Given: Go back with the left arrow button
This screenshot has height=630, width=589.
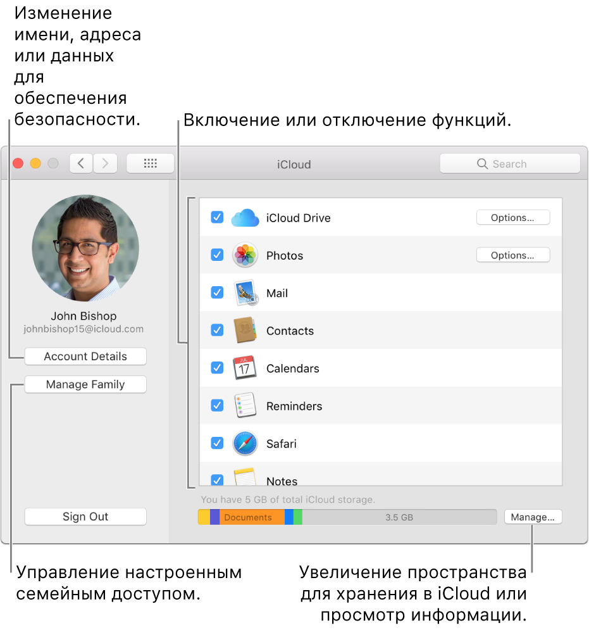Looking at the screenshot, I should 81,163.
